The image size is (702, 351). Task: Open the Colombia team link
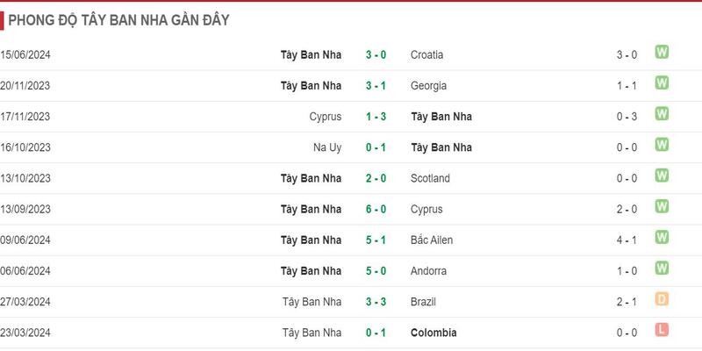[433, 333]
